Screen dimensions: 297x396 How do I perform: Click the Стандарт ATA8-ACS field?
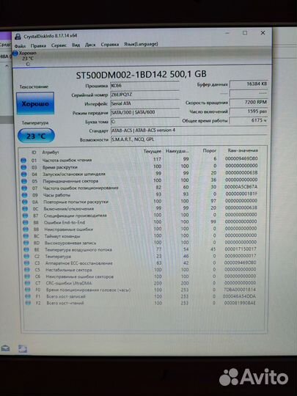point(189,131)
